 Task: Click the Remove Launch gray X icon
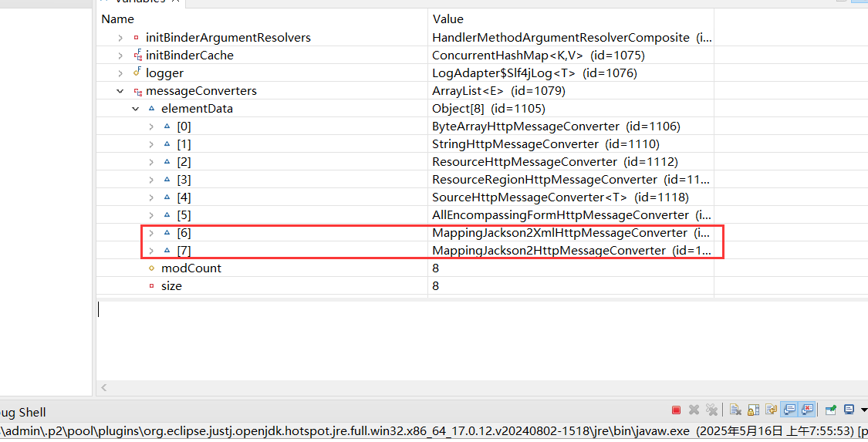click(x=694, y=410)
